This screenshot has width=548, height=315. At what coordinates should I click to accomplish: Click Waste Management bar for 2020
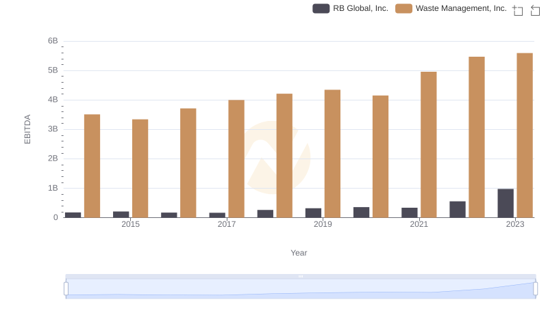380,156
